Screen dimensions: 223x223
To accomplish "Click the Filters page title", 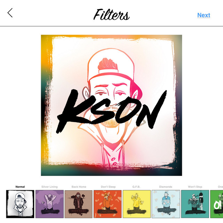I will coord(111,15).
